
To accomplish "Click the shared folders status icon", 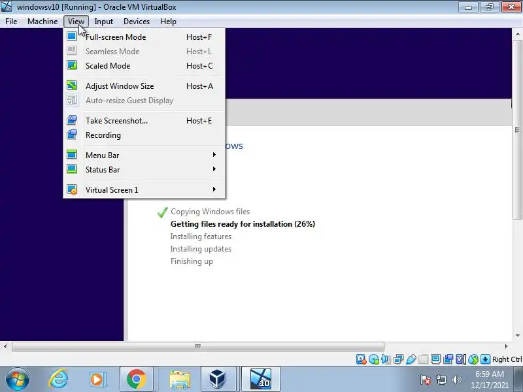I will [423, 359].
